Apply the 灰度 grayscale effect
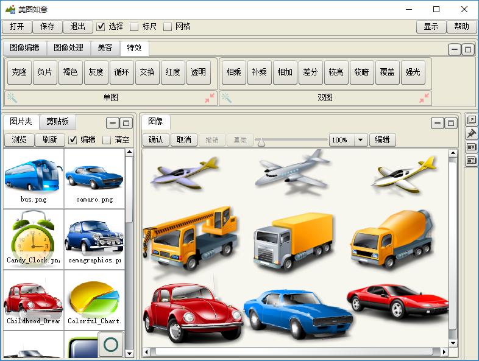The image size is (479, 361). pyautogui.click(x=96, y=72)
